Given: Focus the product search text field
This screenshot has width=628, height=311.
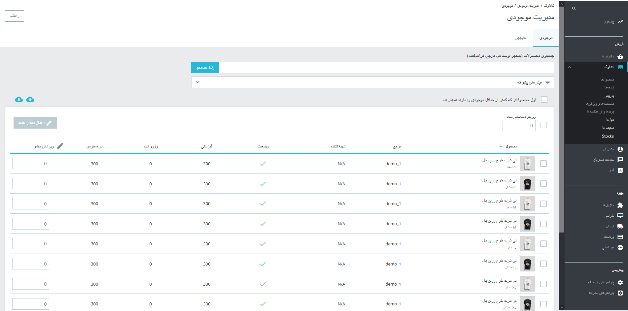Looking at the screenshot, I should click(x=386, y=68).
